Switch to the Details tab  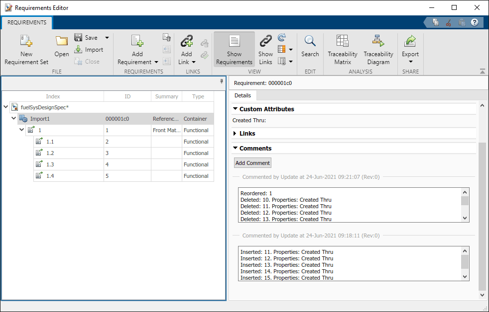[x=243, y=95]
